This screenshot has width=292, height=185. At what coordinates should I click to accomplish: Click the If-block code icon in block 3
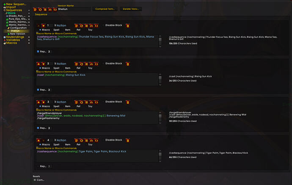pyautogui.click(x=96, y=102)
